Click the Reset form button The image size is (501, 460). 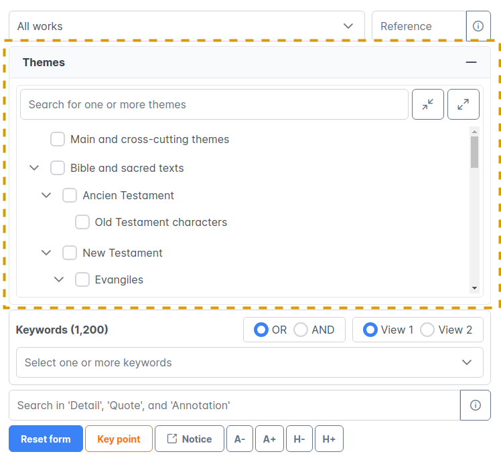tap(46, 439)
